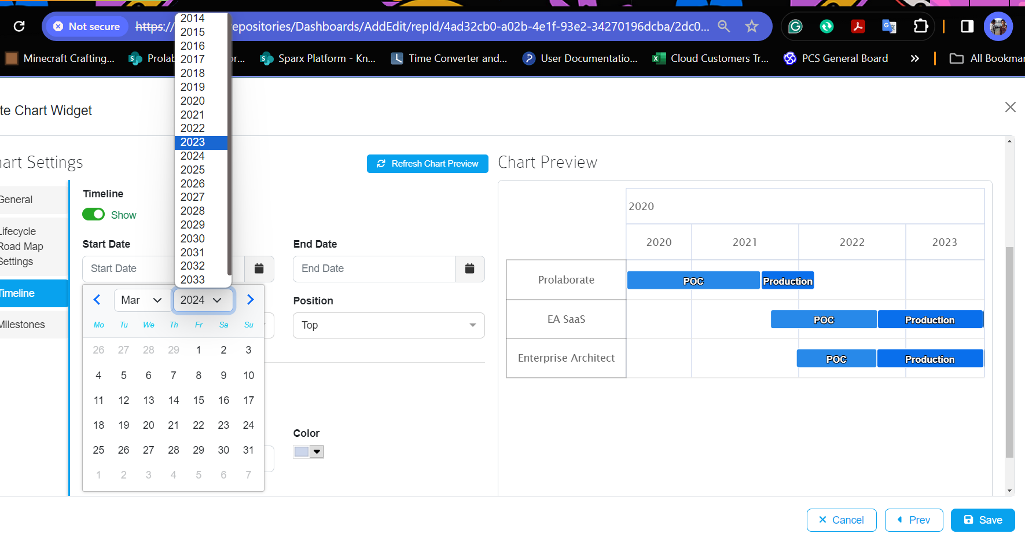Screen dimensions: 1025x541
Task: Open Lifecycle Road Map Settings tab
Action: 34,246
